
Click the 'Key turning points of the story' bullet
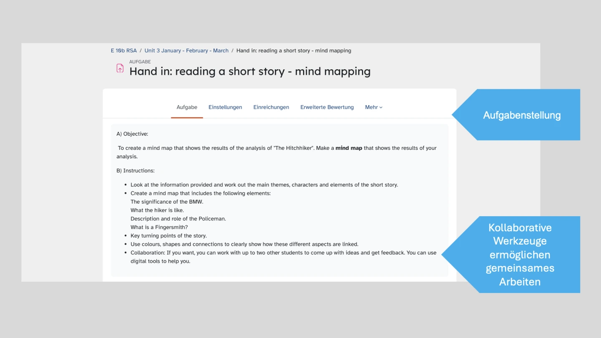click(169, 236)
